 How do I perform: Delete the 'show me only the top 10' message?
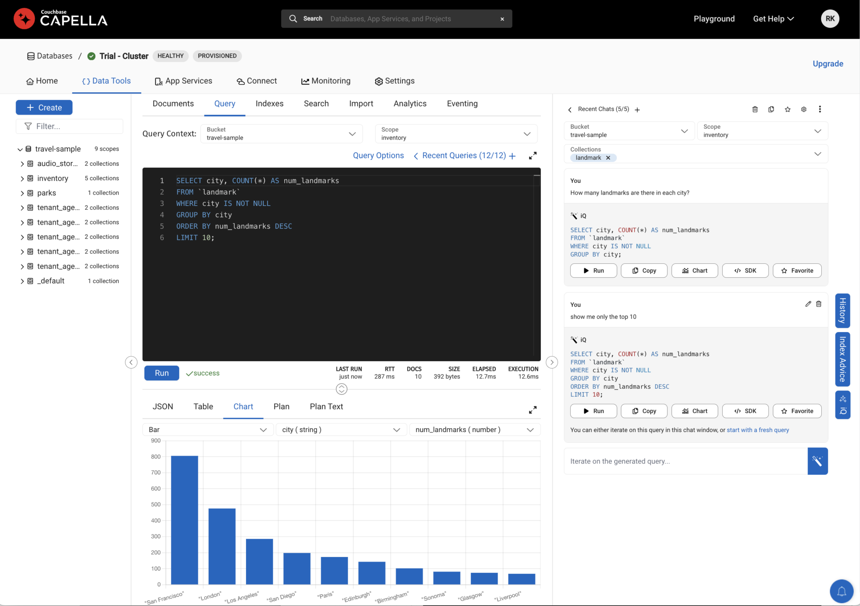pyautogui.click(x=819, y=304)
